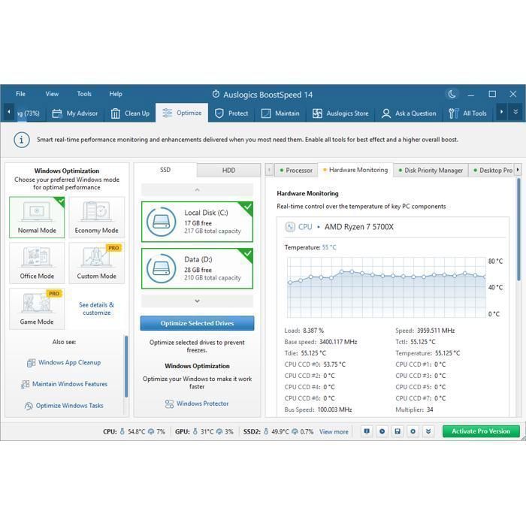526x526 pixels.
Task: Open Windows Protector link
Action: 203,404
